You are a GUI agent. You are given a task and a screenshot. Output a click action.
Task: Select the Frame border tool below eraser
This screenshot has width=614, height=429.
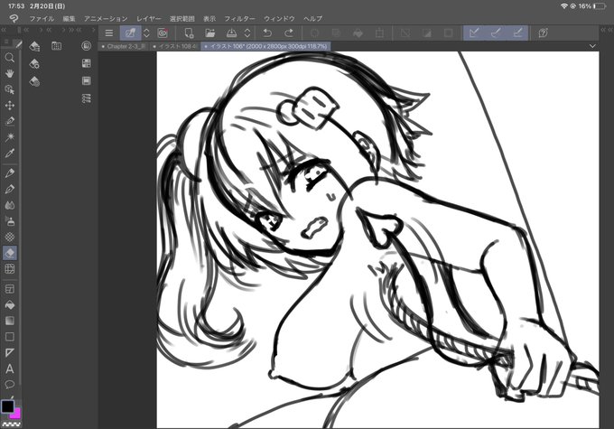(x=10, y=269)
